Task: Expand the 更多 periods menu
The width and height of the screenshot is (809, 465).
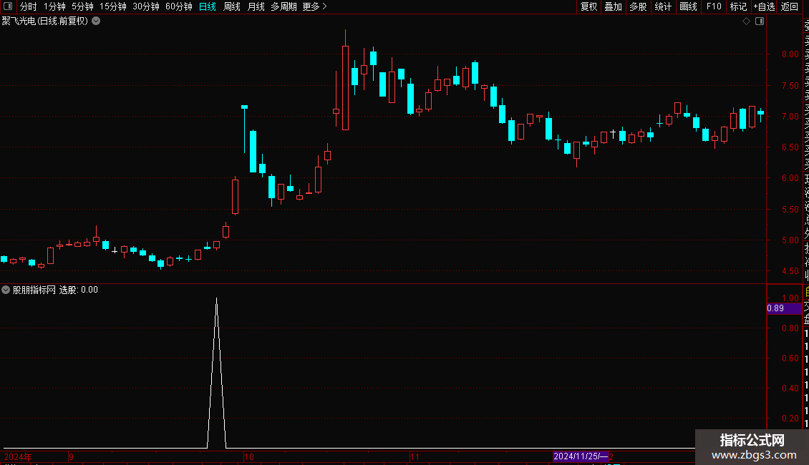Action: coord(314,6)
